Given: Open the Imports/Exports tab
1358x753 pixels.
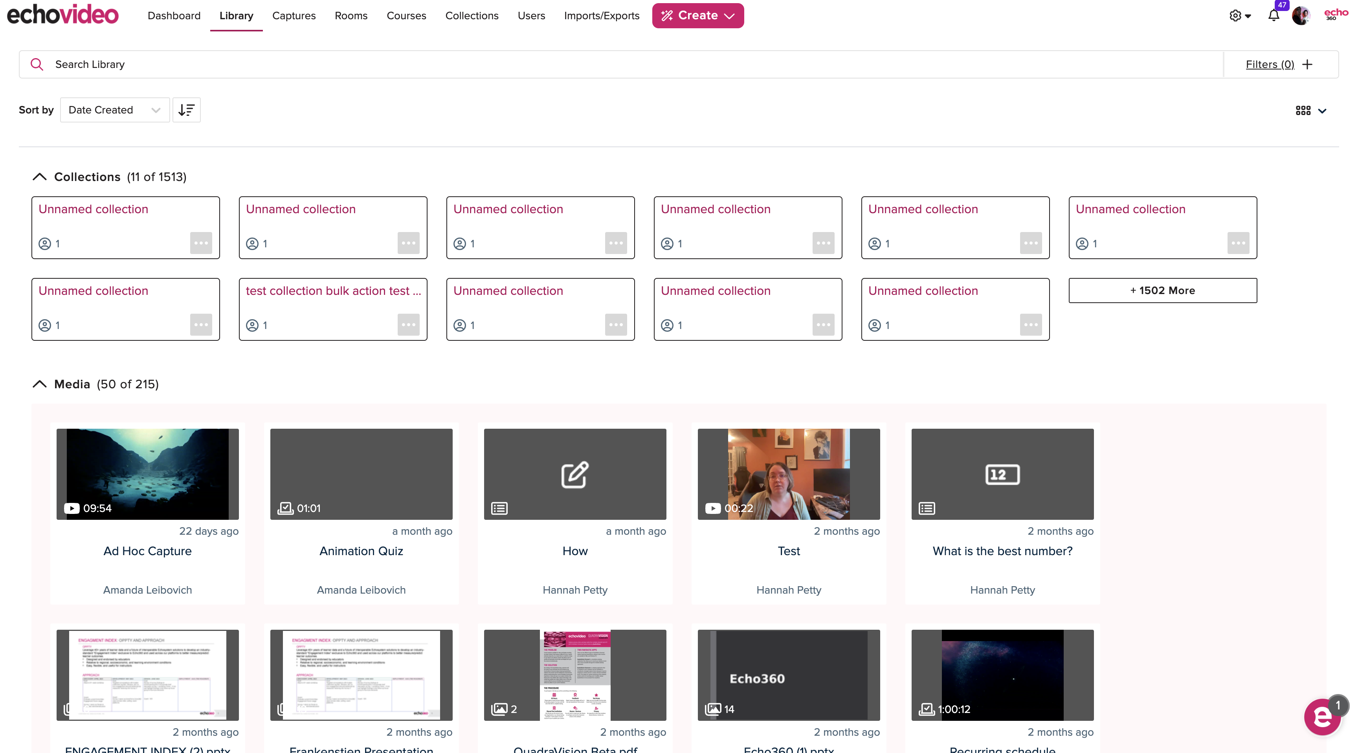Looking at the screenshot, I should 601,16.
